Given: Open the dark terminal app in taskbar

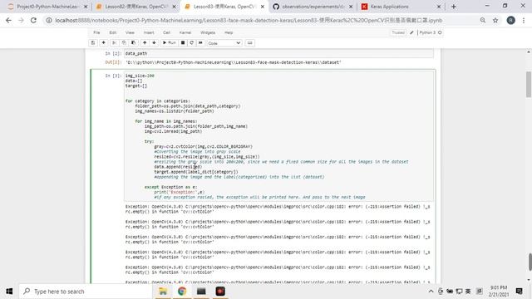Looking at the screenshot, I should [x=201, y=292].
